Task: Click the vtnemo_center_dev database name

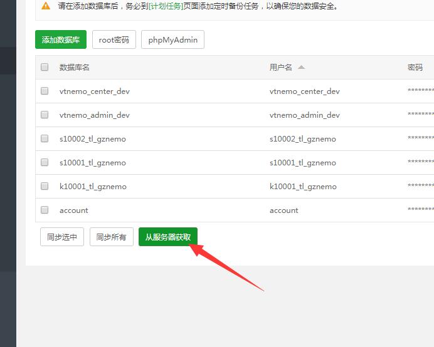Action: pos(95,91)
